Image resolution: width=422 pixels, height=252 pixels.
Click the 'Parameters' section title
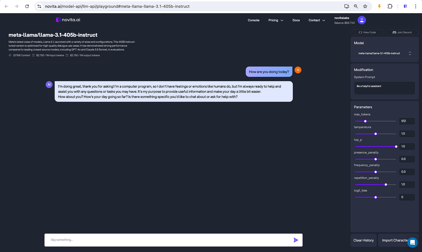[x=363, y=107]
